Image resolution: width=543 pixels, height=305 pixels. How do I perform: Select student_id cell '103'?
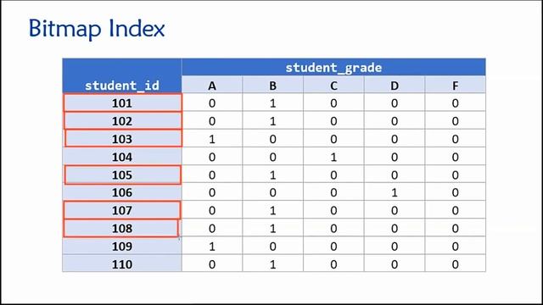(122, 139)
